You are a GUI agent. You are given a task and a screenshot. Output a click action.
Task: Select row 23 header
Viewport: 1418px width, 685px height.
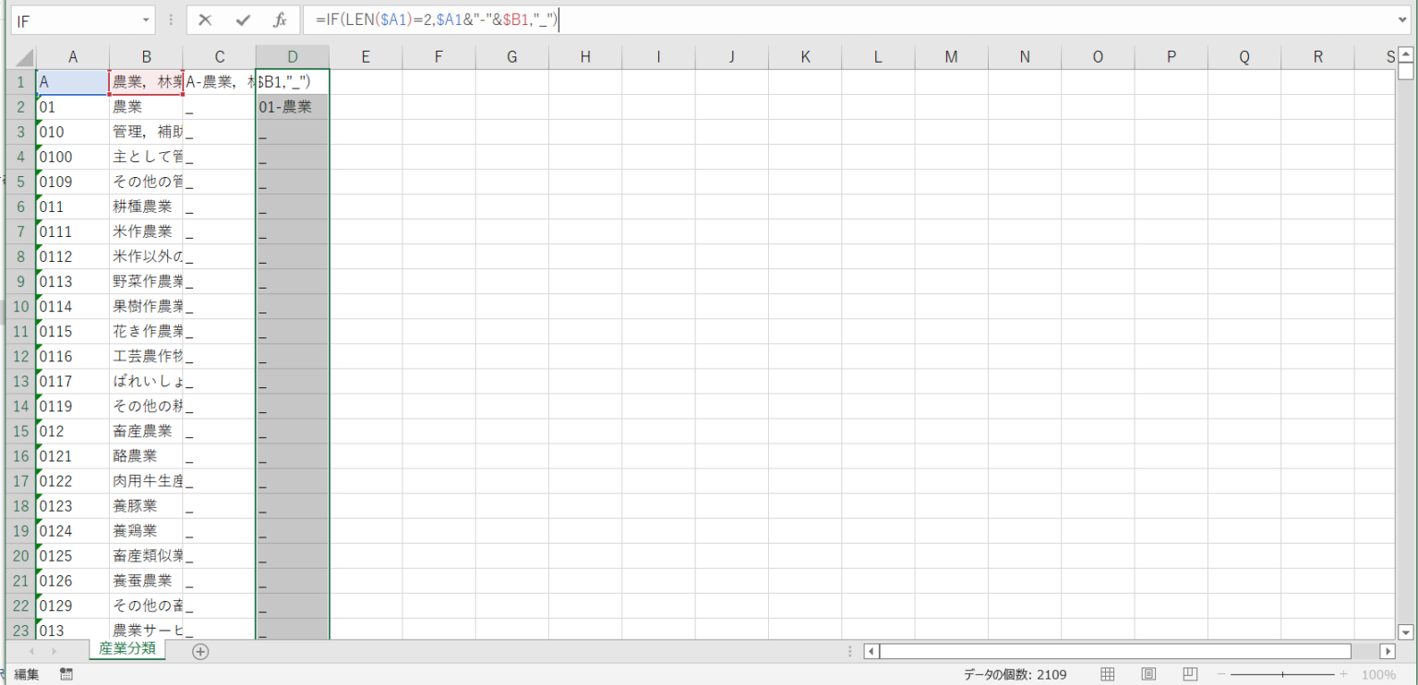(x=20, y=630)
